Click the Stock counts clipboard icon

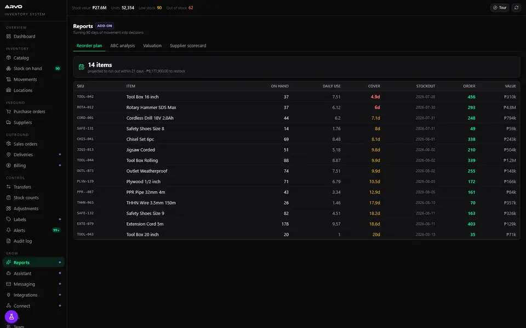[x=8, y=197]
